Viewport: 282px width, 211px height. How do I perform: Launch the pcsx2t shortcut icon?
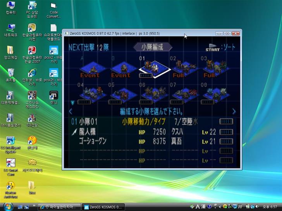(x=53, y=77)
